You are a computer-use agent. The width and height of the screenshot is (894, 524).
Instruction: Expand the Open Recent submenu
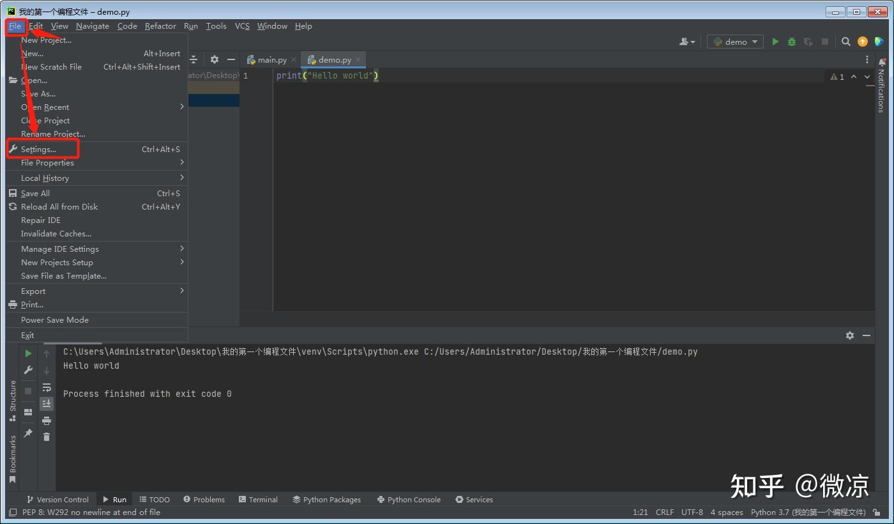[x=45, y=107]
